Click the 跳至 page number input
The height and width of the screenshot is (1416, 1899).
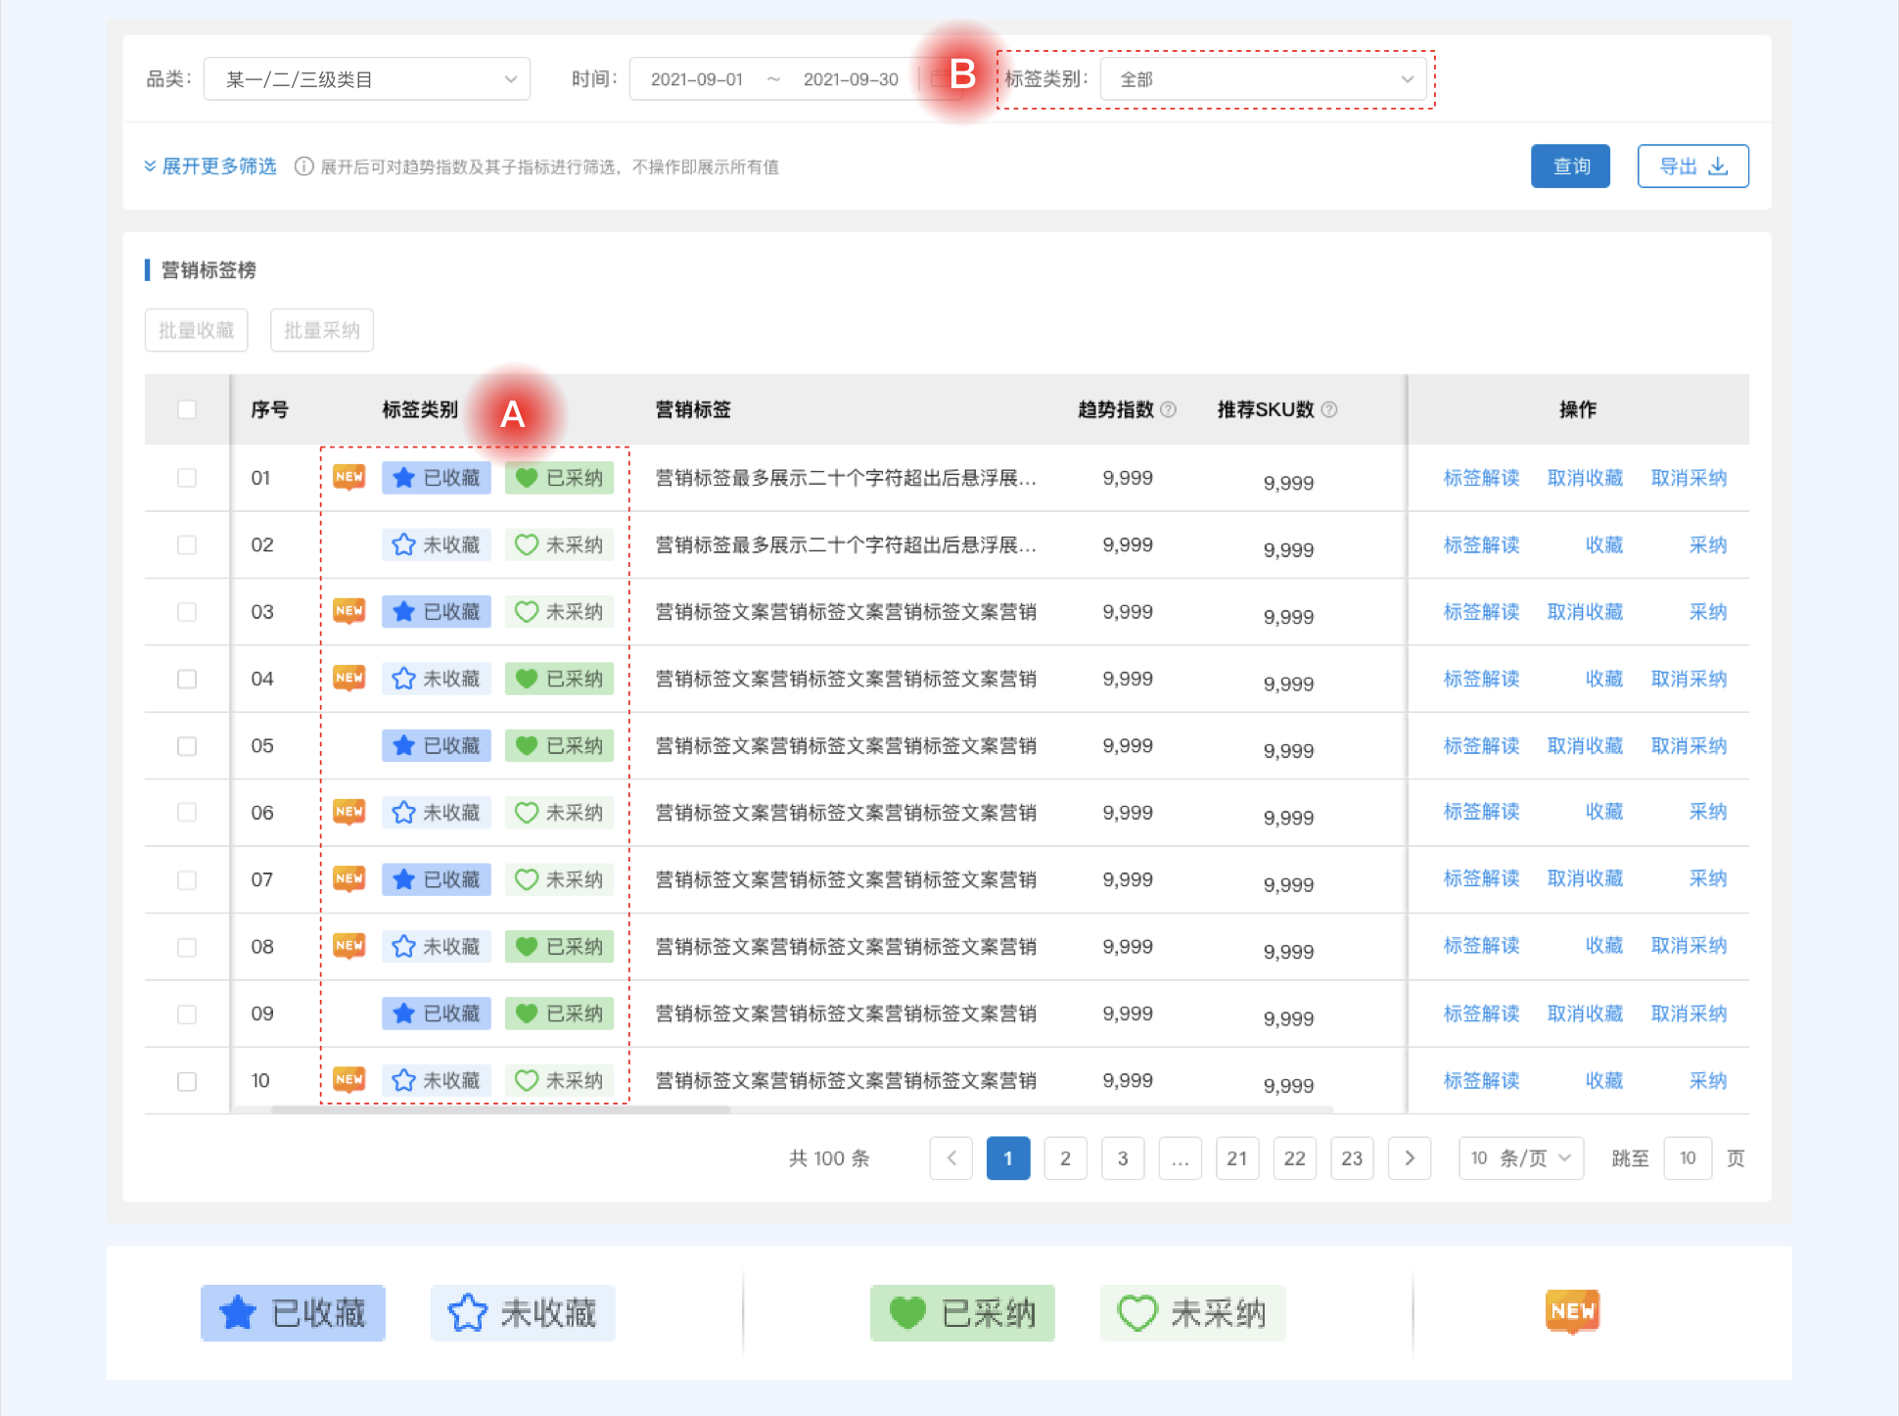coord(1689,1158)
